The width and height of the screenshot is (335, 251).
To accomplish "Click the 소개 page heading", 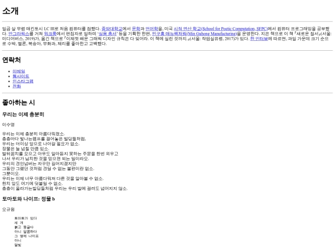I will [x=11, y=11].
